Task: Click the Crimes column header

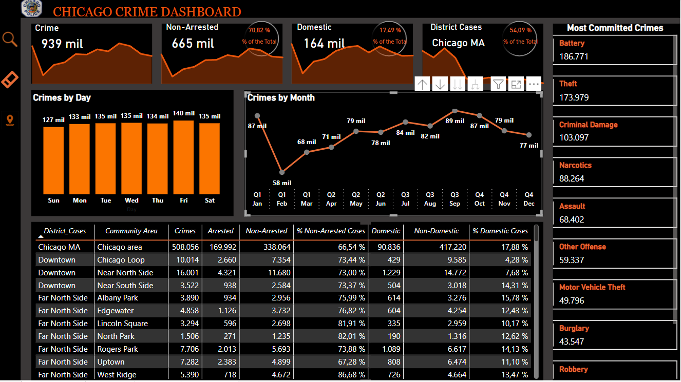Action: pos(185,231)
